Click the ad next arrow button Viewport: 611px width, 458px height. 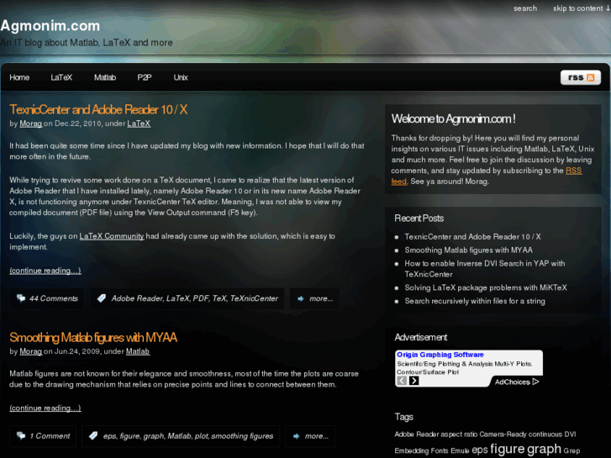(x=413, y=381)
